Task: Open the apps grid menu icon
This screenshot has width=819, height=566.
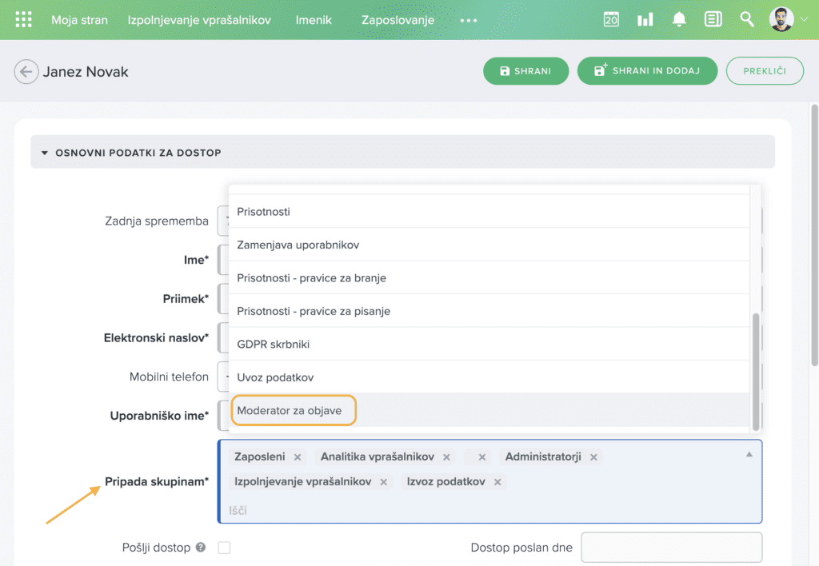Action: 24,20
